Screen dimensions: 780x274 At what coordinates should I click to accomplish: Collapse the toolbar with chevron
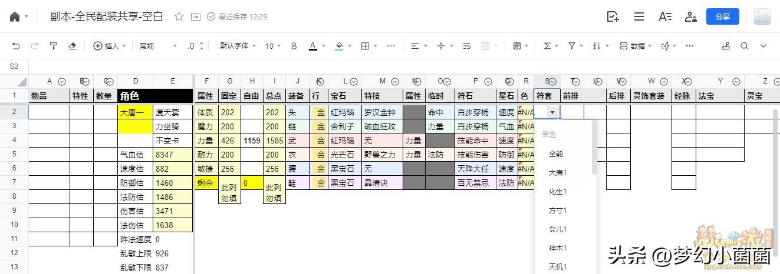point(763,46)
